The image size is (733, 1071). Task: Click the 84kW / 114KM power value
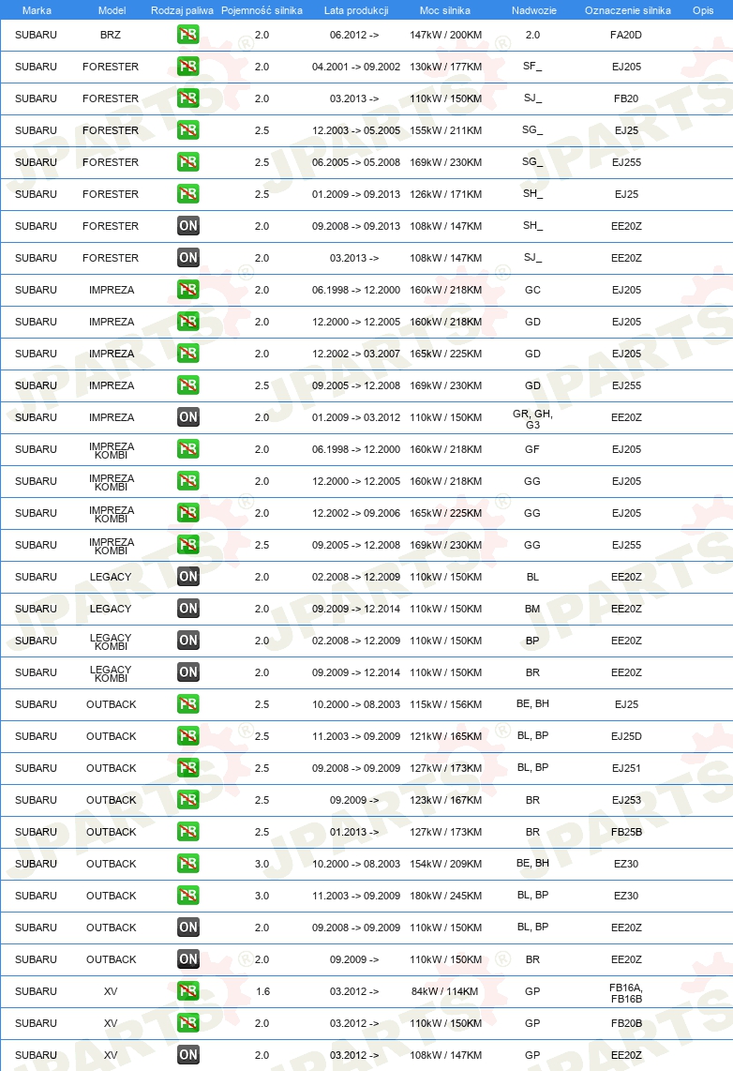[x=445, y=991]
